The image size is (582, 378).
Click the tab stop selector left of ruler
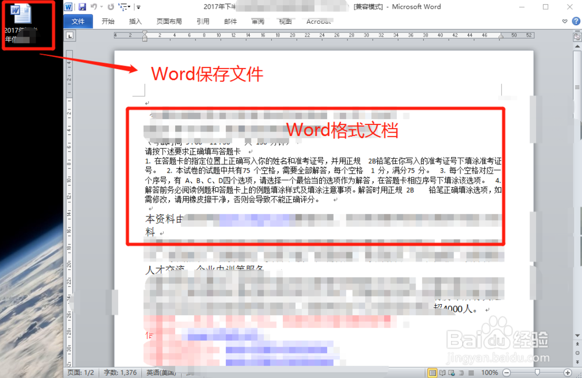70,35
